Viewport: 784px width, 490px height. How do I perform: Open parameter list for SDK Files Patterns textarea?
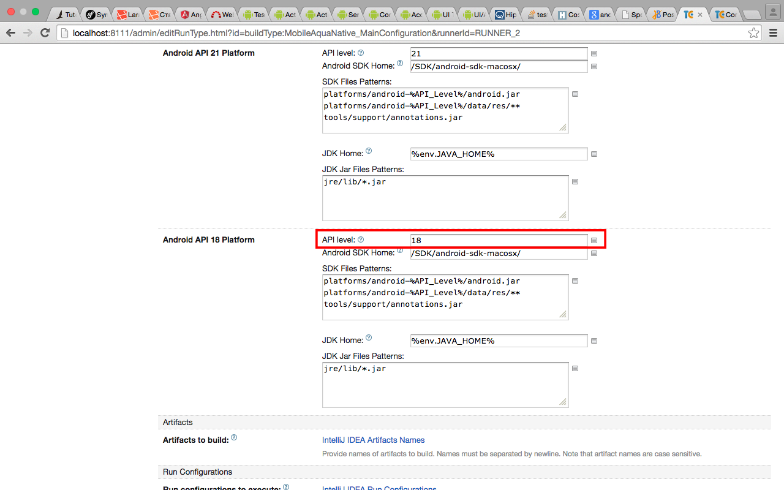click(575, 94)
